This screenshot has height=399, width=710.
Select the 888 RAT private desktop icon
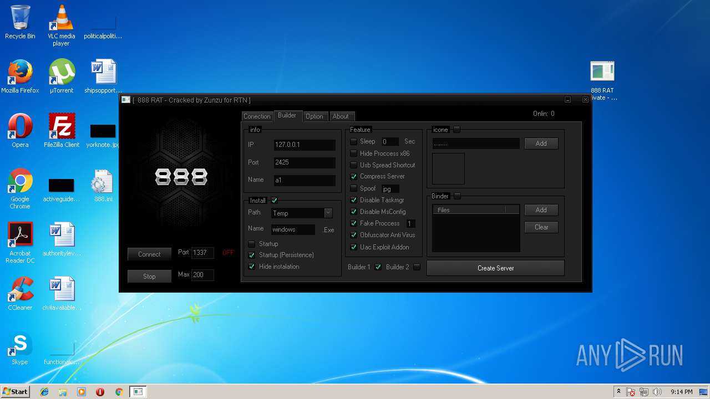602,81
